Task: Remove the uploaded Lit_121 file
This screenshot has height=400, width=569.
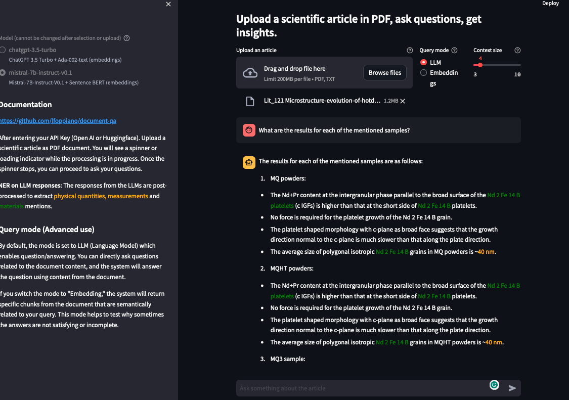Action: (403, 101)
